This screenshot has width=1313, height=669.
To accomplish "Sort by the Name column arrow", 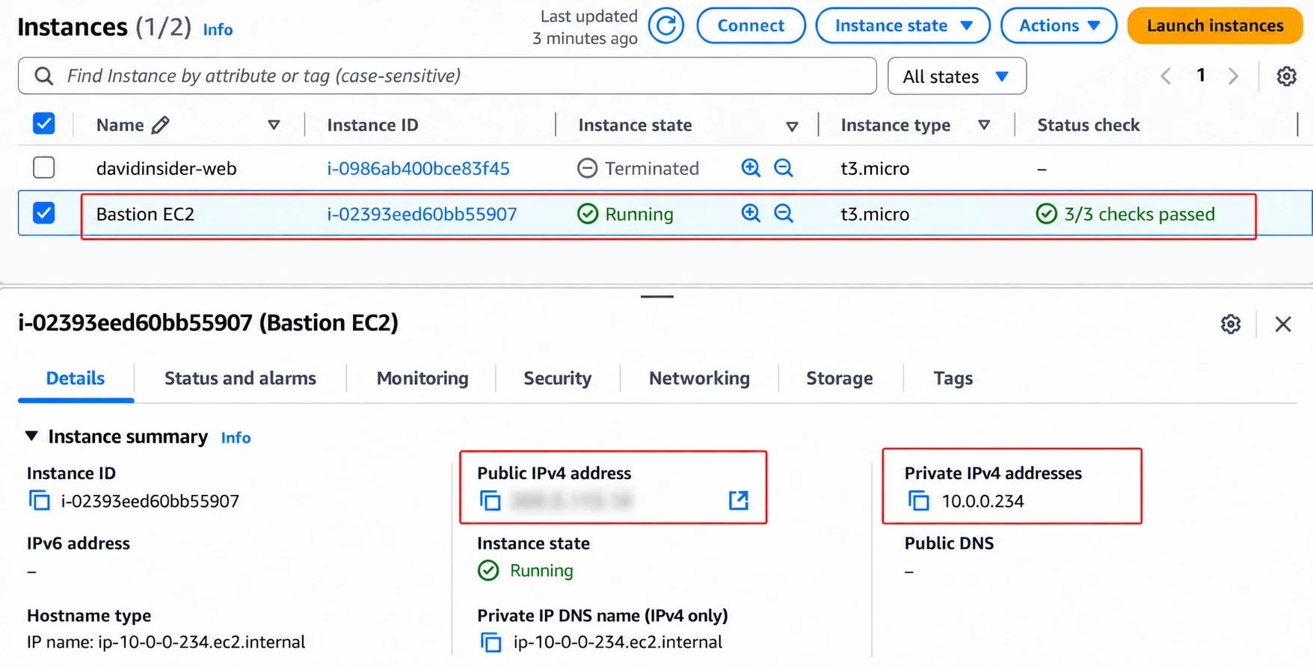I will click(274, 125).
